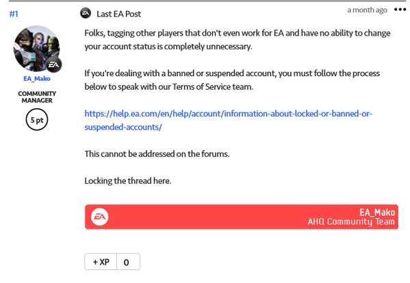Click the 'Locking the thread here.' line
The width and height of the screenshot is (410, 283).
[x=128, y=181]
